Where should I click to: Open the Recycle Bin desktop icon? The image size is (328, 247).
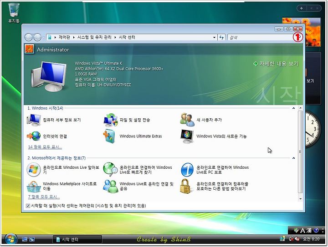click(14, 13)
